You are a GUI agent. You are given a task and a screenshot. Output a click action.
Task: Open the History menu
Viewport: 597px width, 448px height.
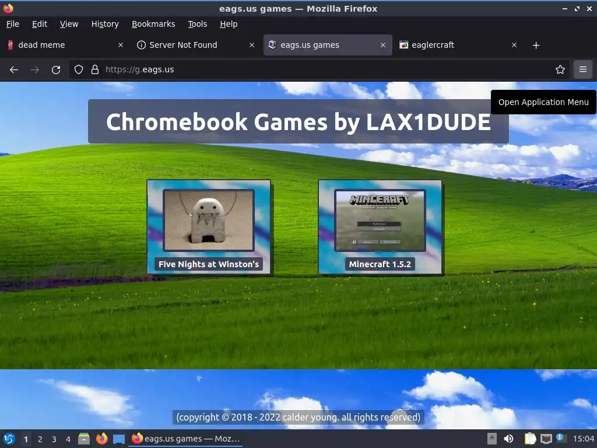pyautogui.click(x=105, y=24)
